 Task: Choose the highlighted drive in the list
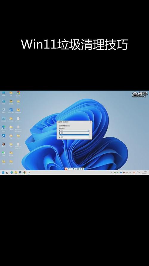[74, 135]
